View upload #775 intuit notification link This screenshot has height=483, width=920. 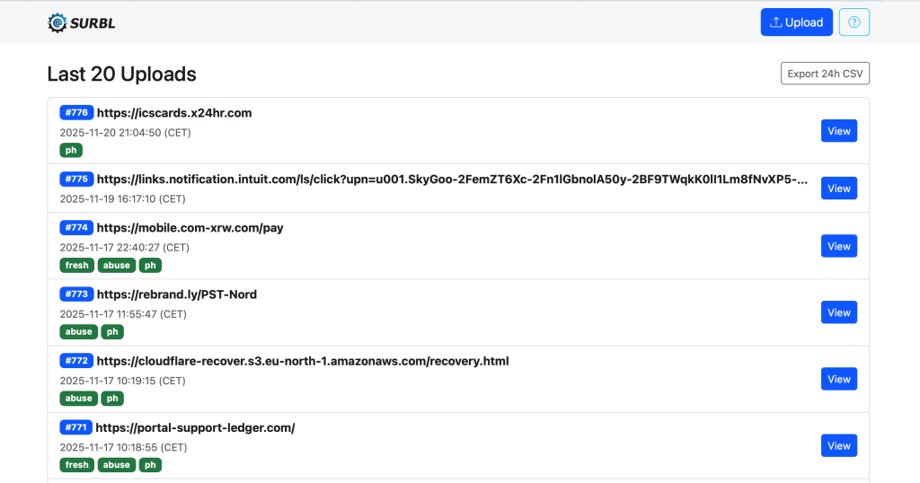click(x=838, y=189)
